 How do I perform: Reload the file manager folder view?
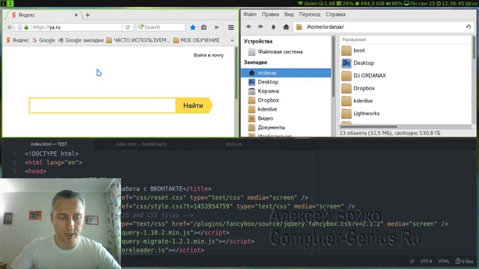coord(469,27)
